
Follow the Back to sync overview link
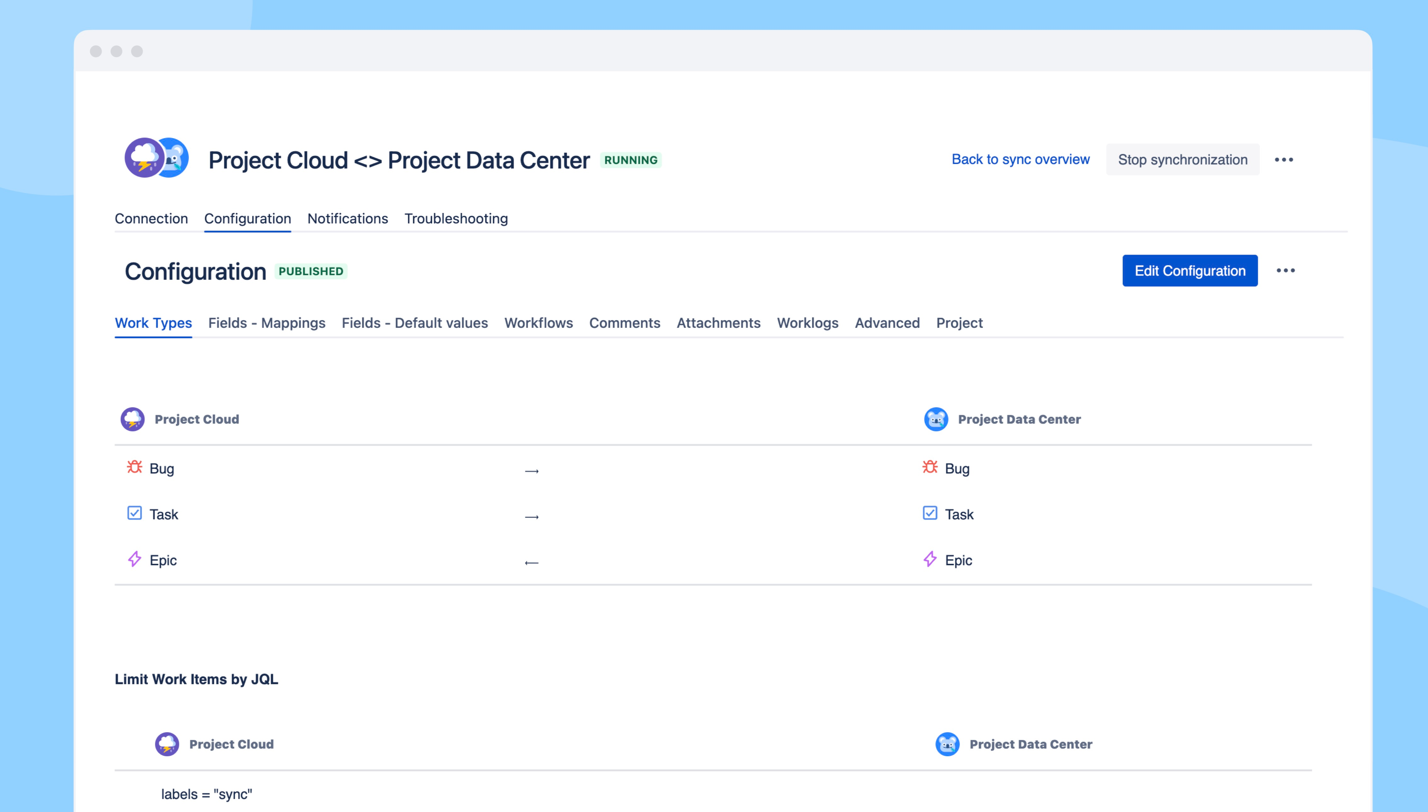coord(1020,160)
